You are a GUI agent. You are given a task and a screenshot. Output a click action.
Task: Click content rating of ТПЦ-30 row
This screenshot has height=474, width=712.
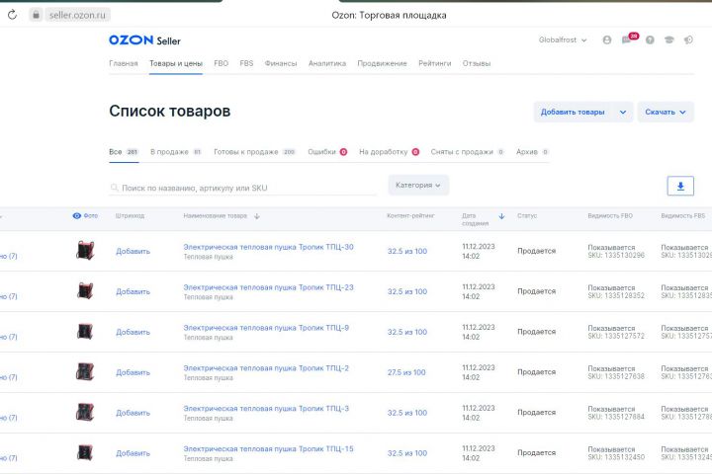pyautogui.click(x=407, y=251)
